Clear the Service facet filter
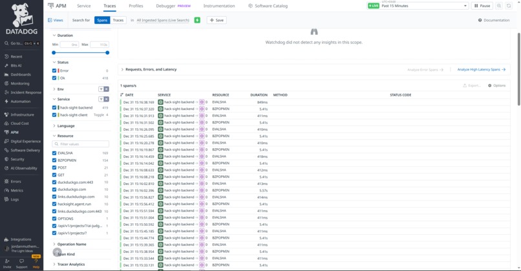Screen dimensions: 521x271 pos(106,99)
